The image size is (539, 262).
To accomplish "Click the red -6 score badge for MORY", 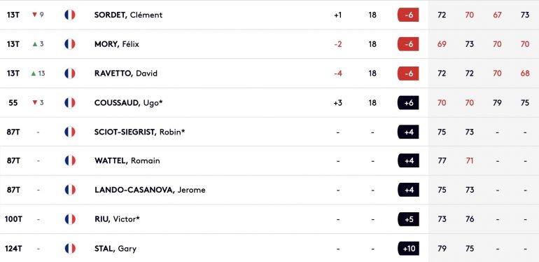I will coord(408,44).
